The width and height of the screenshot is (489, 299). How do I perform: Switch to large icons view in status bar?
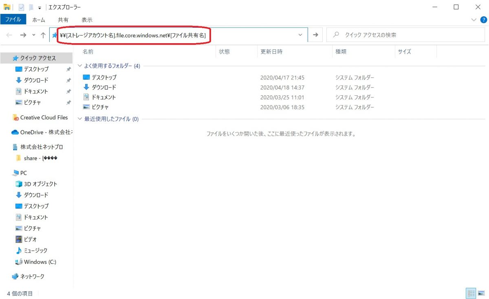point(481,293)
